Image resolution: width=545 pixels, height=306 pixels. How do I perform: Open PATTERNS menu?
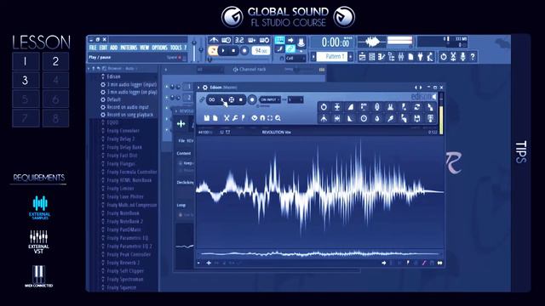(129, 48)
